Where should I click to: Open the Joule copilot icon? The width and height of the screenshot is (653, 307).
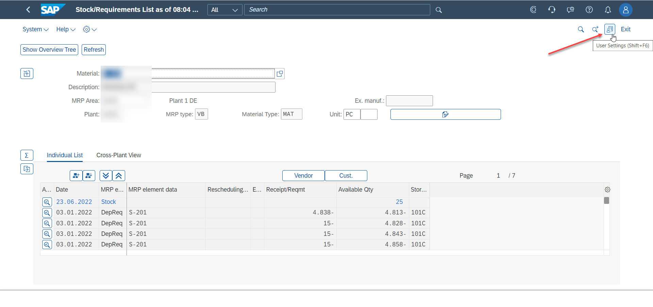(x=533, y=10)
